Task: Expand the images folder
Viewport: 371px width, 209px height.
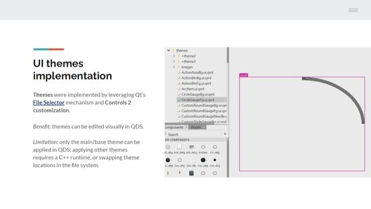Action: click(174, 67)
